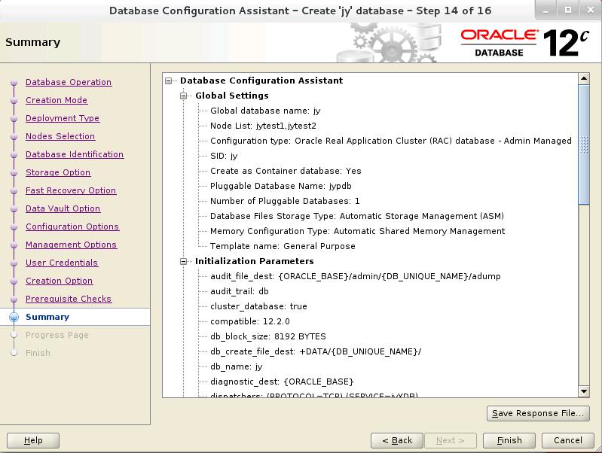Select 'compatible: 12.2.0' row
The height and width of the screenshot is (453, 602).
[250, 321]
